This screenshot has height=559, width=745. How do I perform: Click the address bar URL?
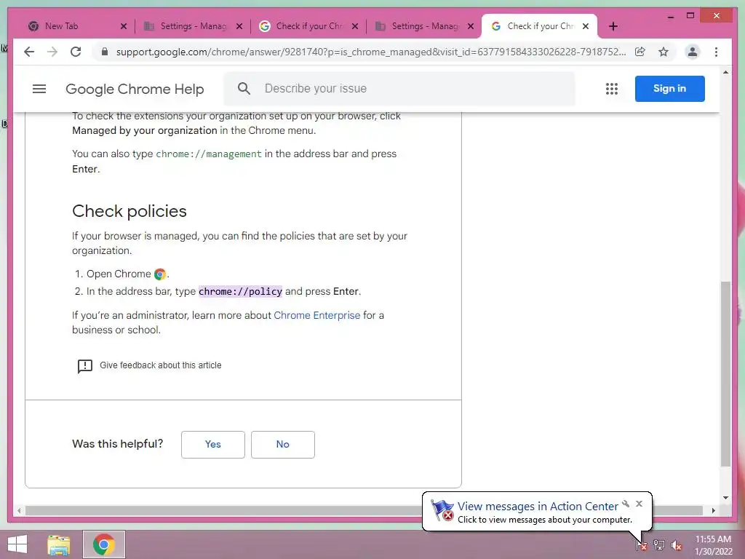coord(370,52)
